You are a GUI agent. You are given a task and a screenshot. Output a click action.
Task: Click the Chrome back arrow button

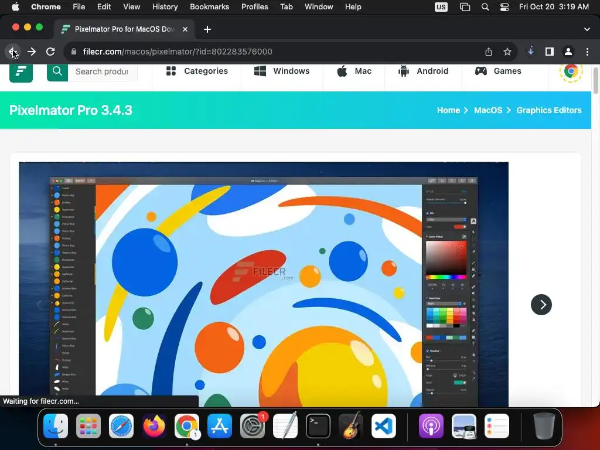coord(13,52)
